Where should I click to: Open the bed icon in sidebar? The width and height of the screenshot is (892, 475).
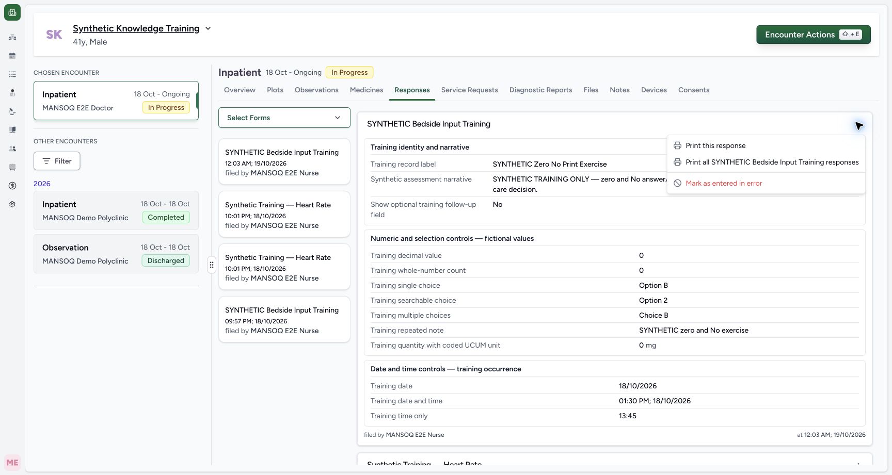(12, 167)
